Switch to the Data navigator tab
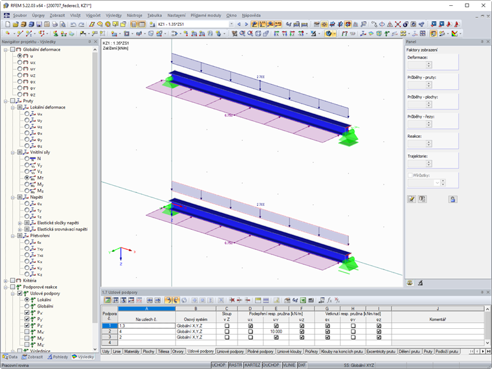The height and width of the screenshot is (369, 492). [10, 357]
